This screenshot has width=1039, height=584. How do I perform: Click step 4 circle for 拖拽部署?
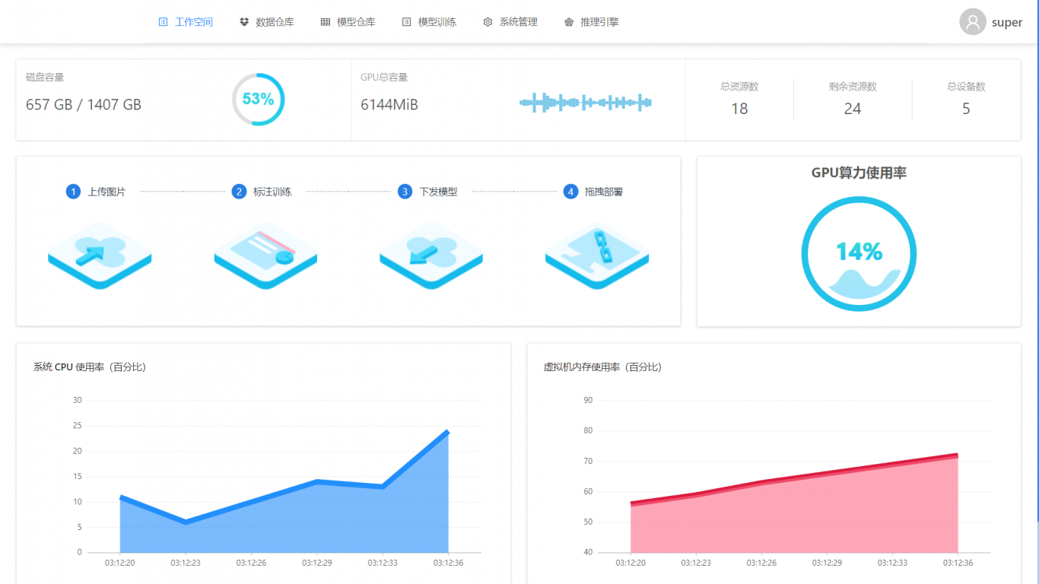click(x=570, y=192)
